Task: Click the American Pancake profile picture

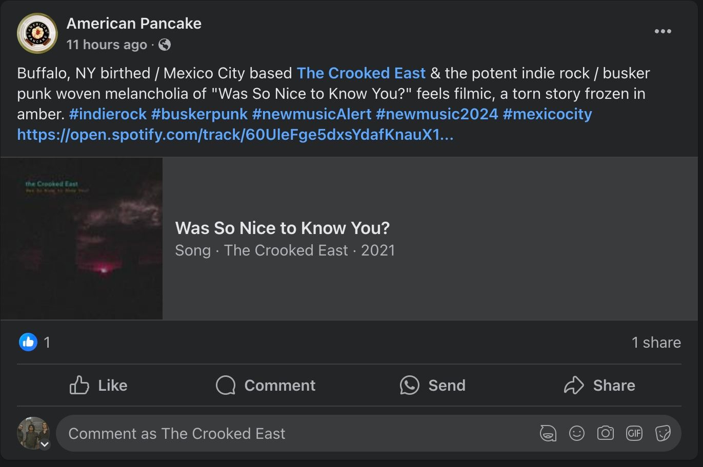Action: [37, 33]
